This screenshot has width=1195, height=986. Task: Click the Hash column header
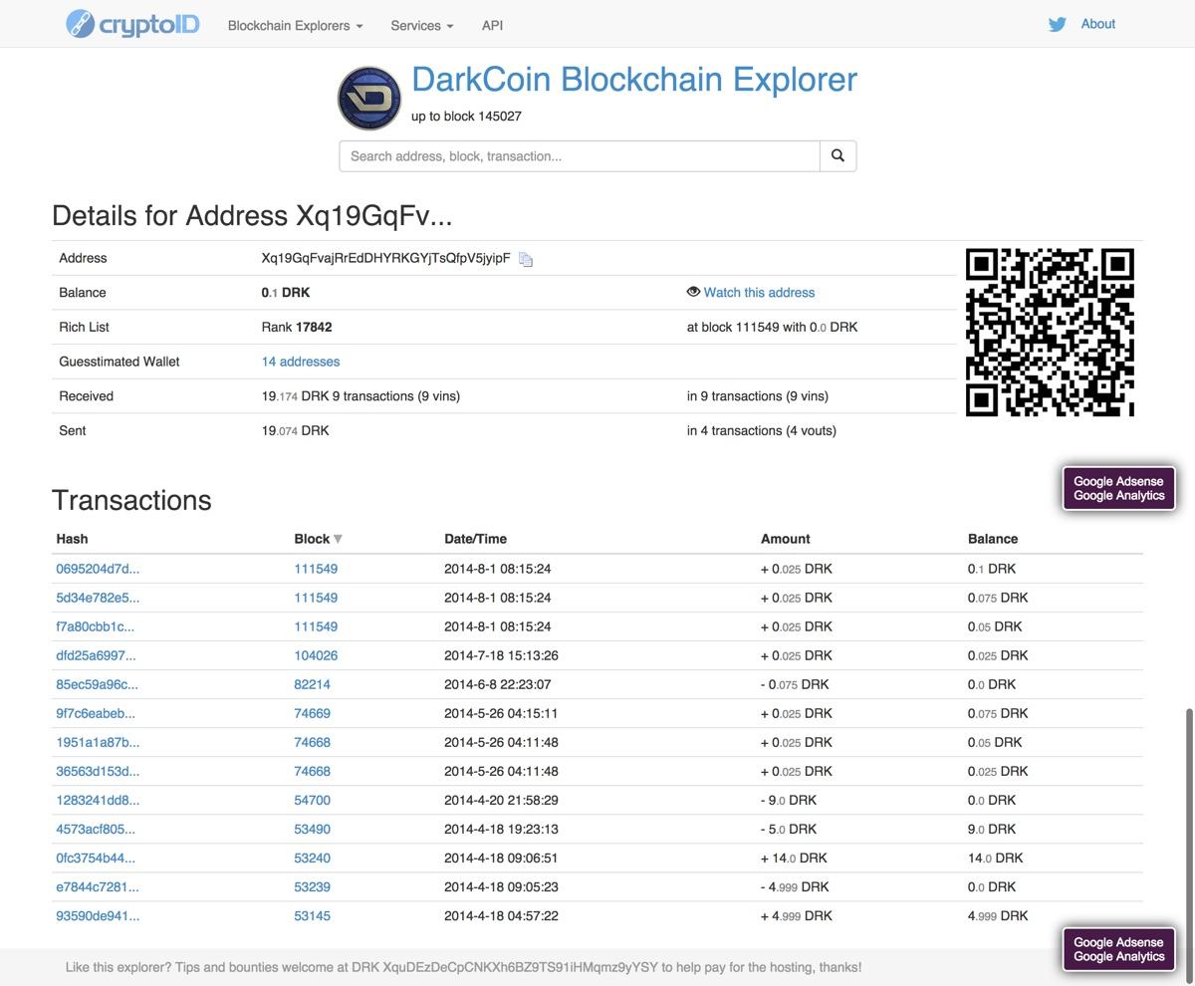pos(72,539)
